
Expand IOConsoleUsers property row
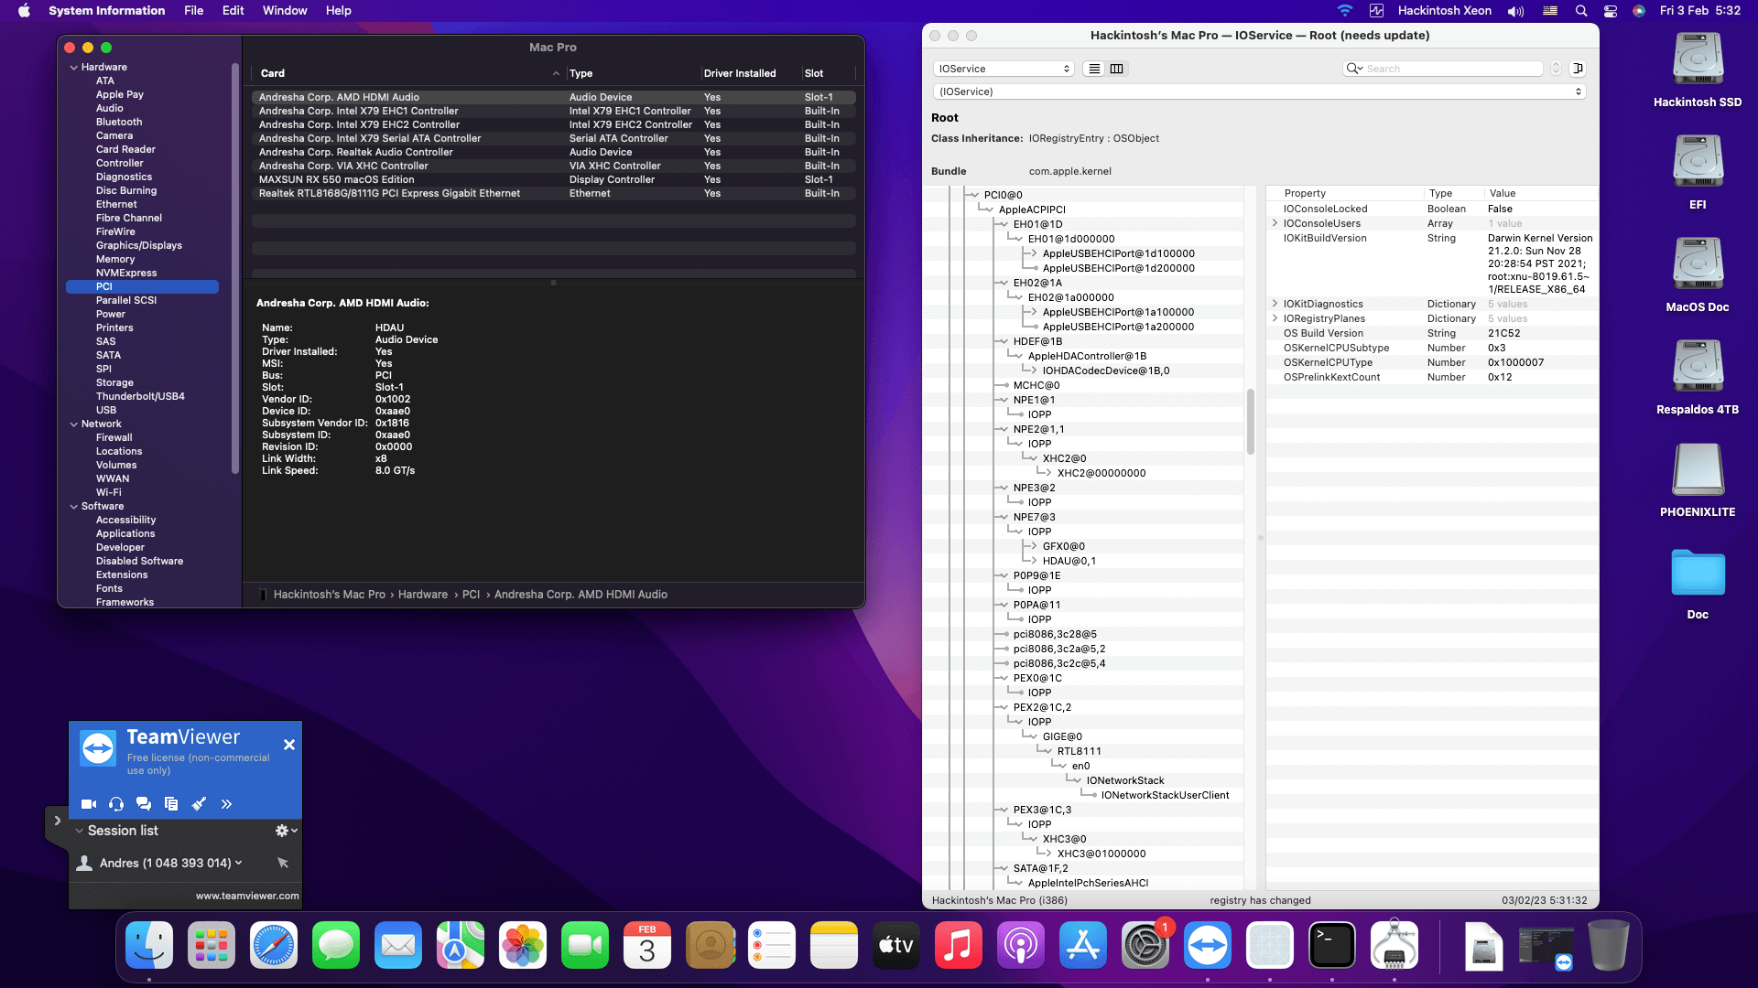tap(1275, 223)
